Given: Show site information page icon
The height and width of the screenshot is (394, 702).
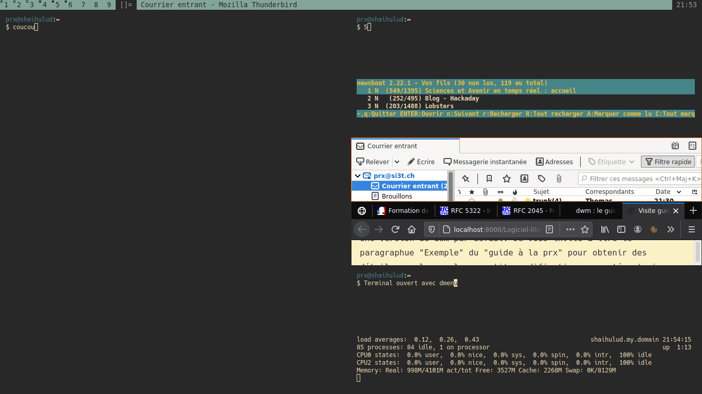Looking at the screenshot, I should [x=446, y=229].
